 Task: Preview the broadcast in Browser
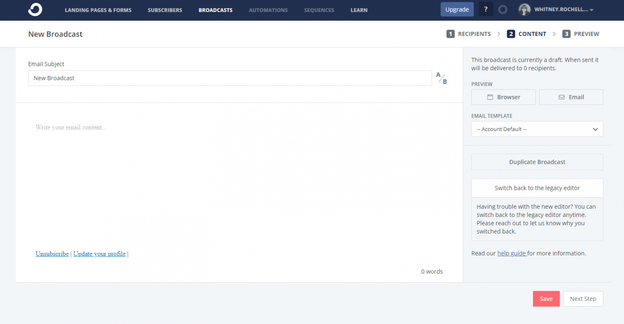pos(503,97)
